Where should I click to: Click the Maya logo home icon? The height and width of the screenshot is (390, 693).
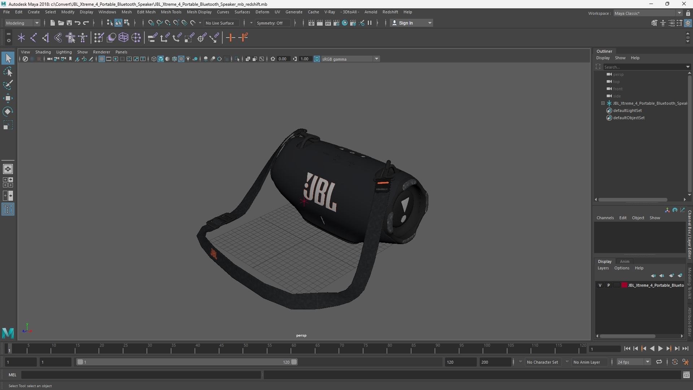pyautogui.click(x=8, y=333)
